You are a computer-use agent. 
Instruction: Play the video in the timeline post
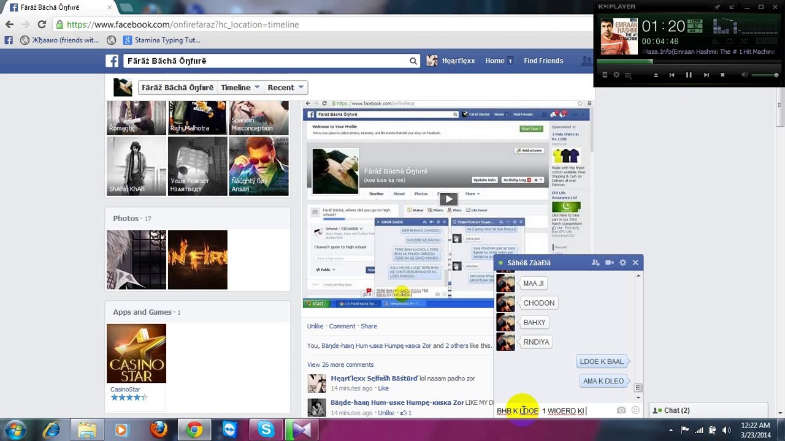[448, 199]
